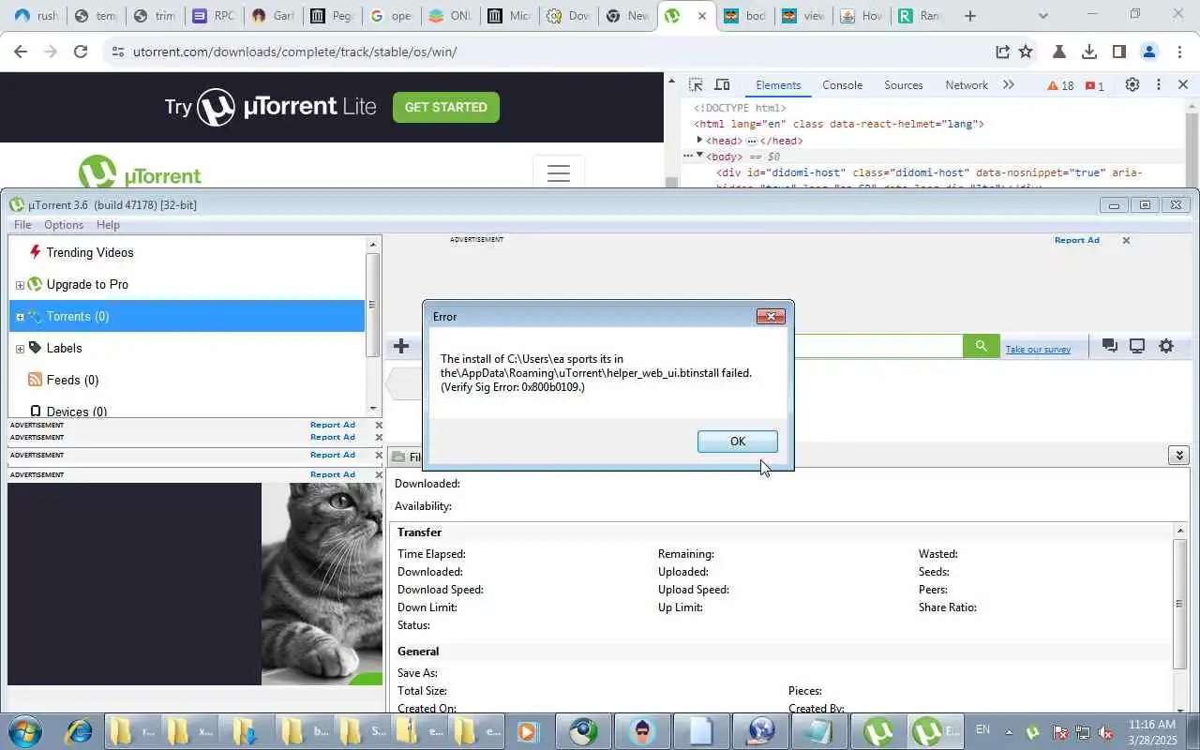Open the Take our survey link
The image size is (1200, 750).
[1038, 349]
